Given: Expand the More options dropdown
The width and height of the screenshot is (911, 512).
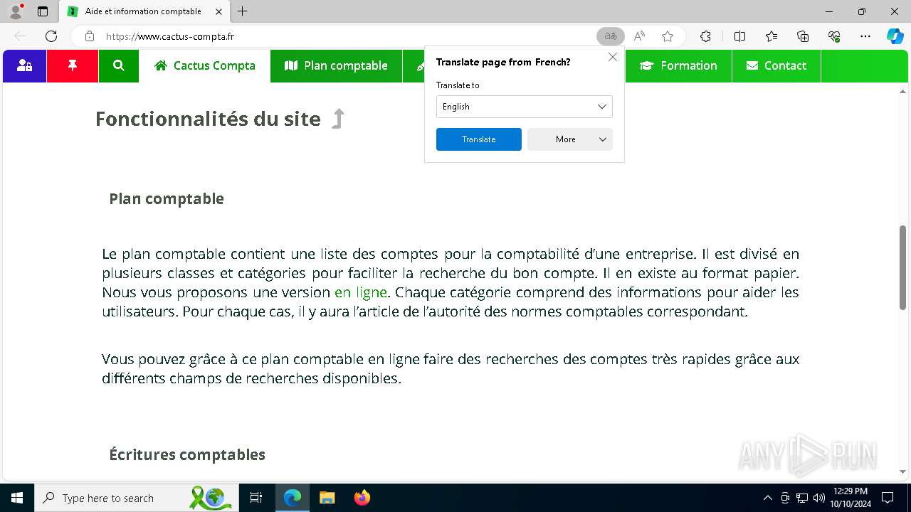Looking at the screenshot, I should 570,139.
